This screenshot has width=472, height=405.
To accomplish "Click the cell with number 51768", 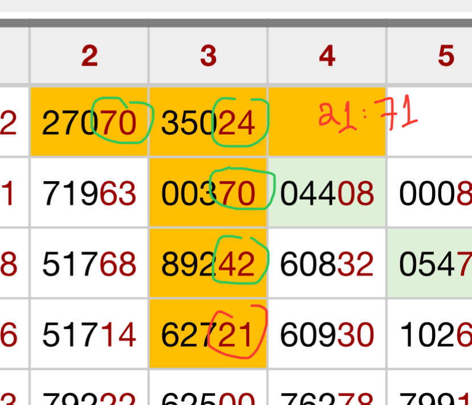I will coord(89,264).
